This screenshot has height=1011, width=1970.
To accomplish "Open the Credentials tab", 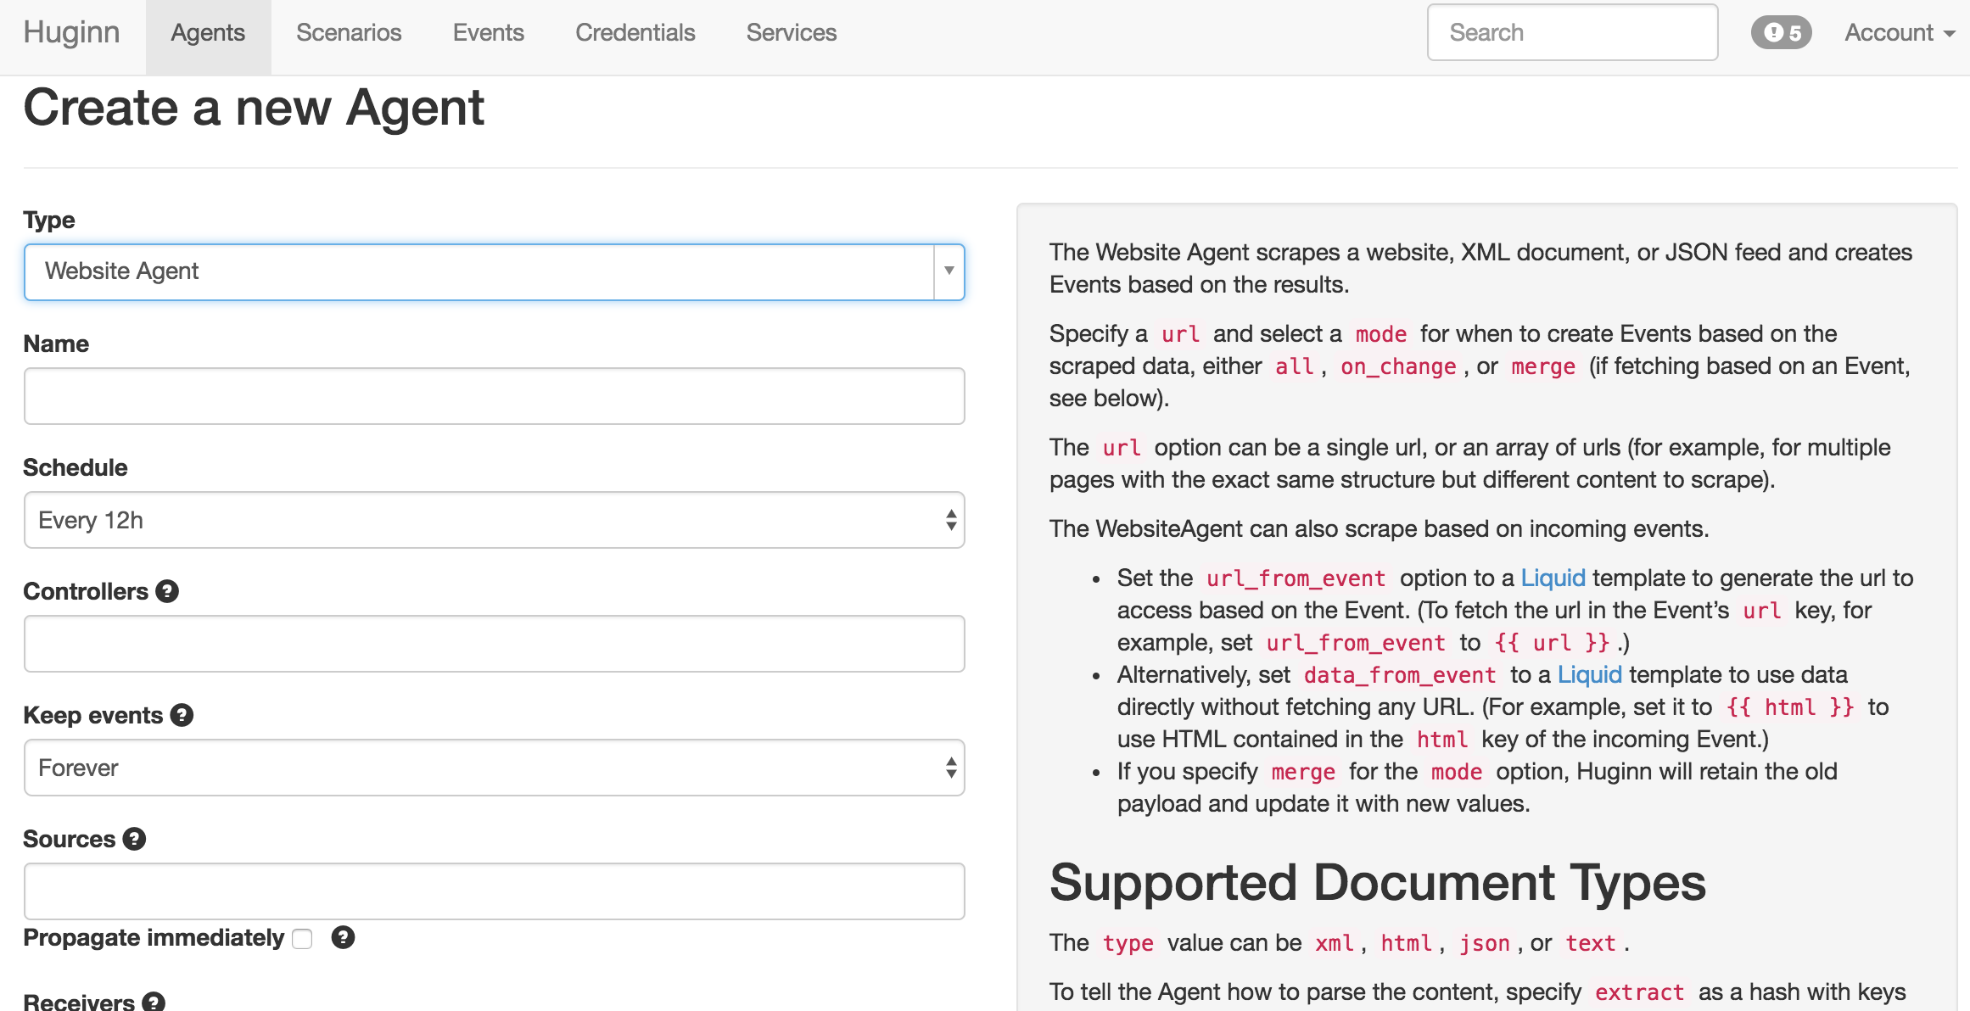I will pos(635,32).
